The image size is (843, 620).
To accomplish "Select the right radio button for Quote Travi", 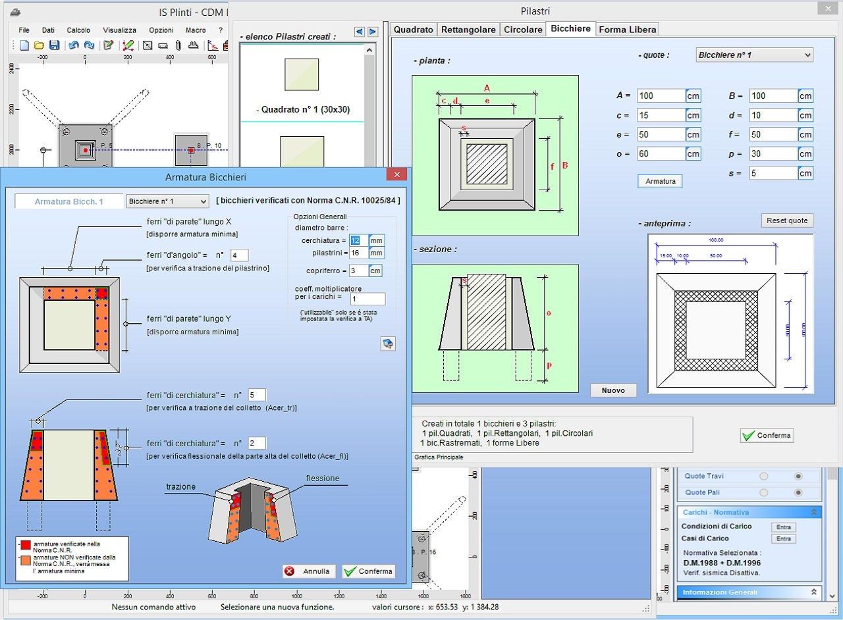I will 798,476.
